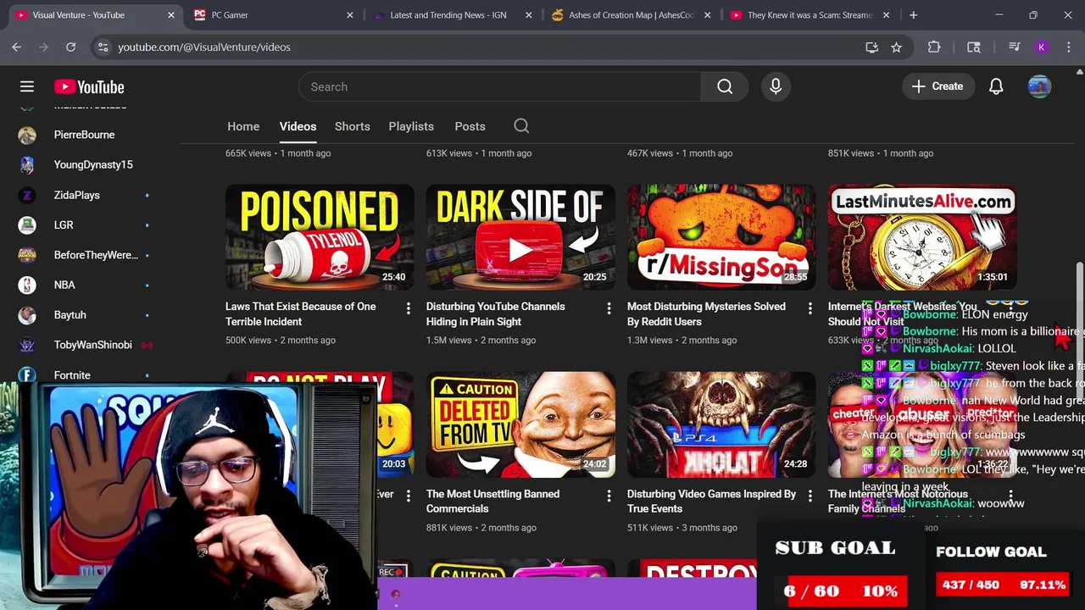
Task: Switch to Ashes of Creation Map tab
Action: pyautogui.click(x=630, y=15)
